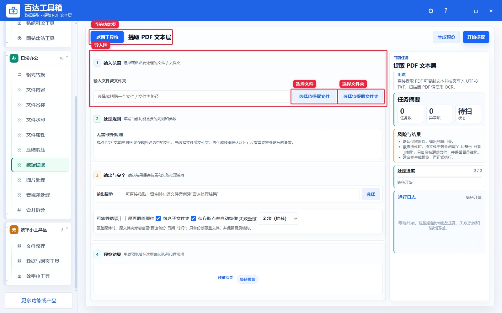The height and width of the screenshot is (313, 502).
Task: Collapse the 效率小工具区 section chevron
Action: coord(67,229)
